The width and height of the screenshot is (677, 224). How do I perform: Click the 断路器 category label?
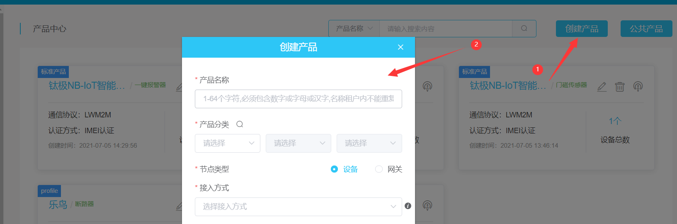[84, 204]
